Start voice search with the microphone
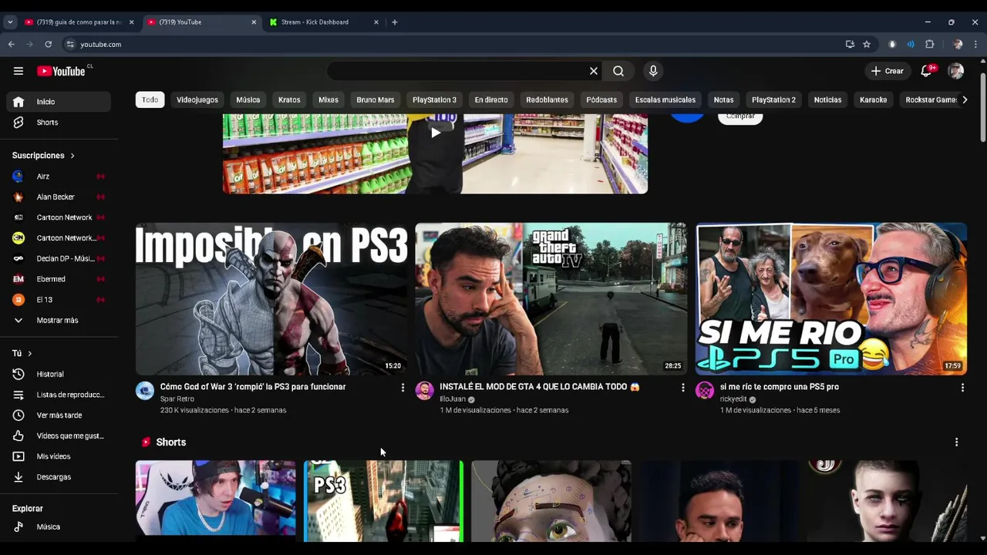Screen dimensions: 987x555 [x=653, y=71]
